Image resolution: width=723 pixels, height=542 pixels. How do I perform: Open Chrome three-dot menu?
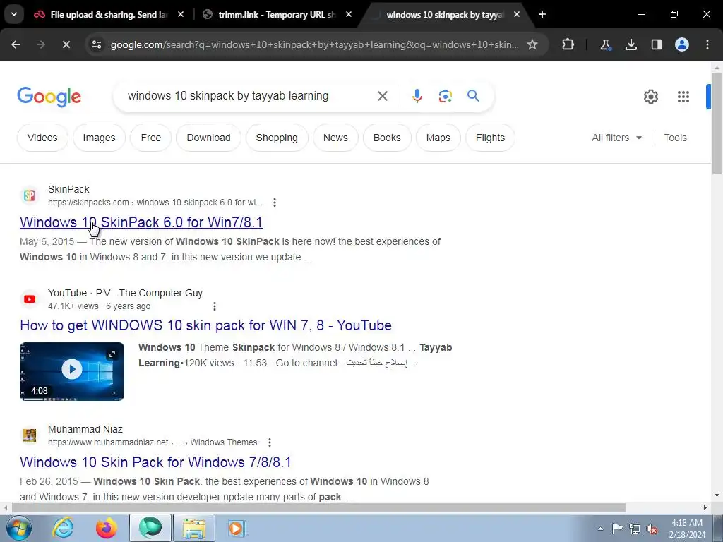coord(707,44)
